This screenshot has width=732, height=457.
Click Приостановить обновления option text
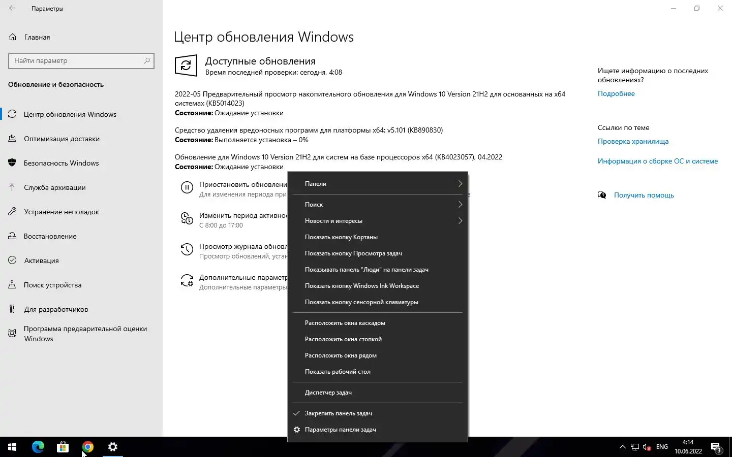(243, 184)
